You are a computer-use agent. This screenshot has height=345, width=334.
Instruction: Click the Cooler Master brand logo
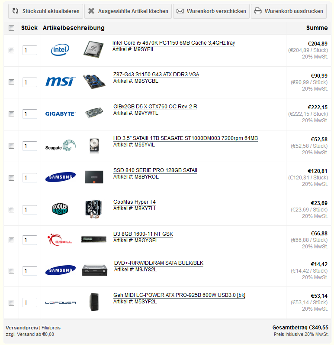point(60,209)
